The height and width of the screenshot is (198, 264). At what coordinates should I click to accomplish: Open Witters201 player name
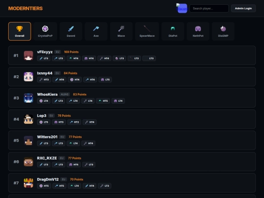(47, 137)
